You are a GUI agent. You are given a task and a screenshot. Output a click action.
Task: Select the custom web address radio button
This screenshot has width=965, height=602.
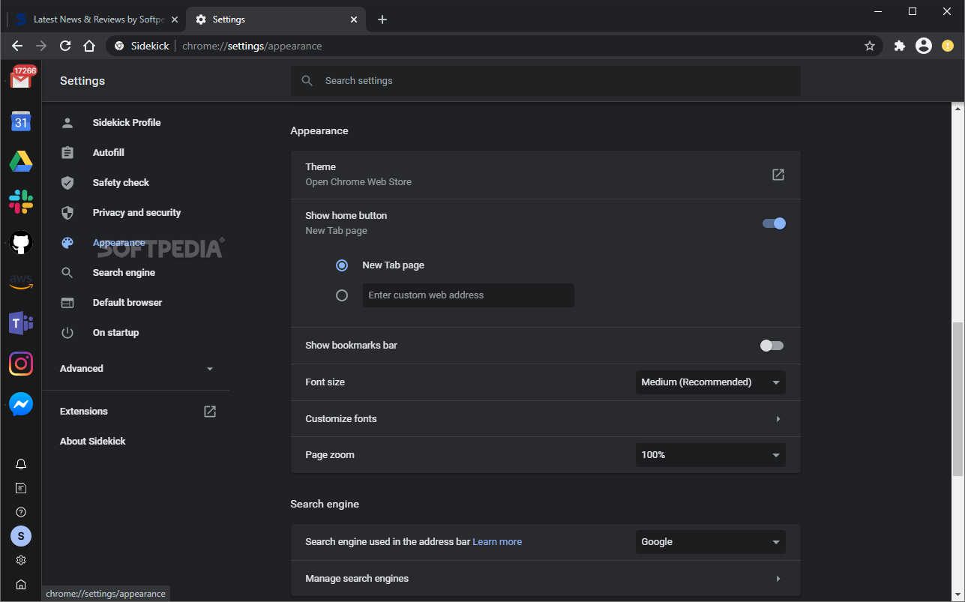(x=342, y=295)
